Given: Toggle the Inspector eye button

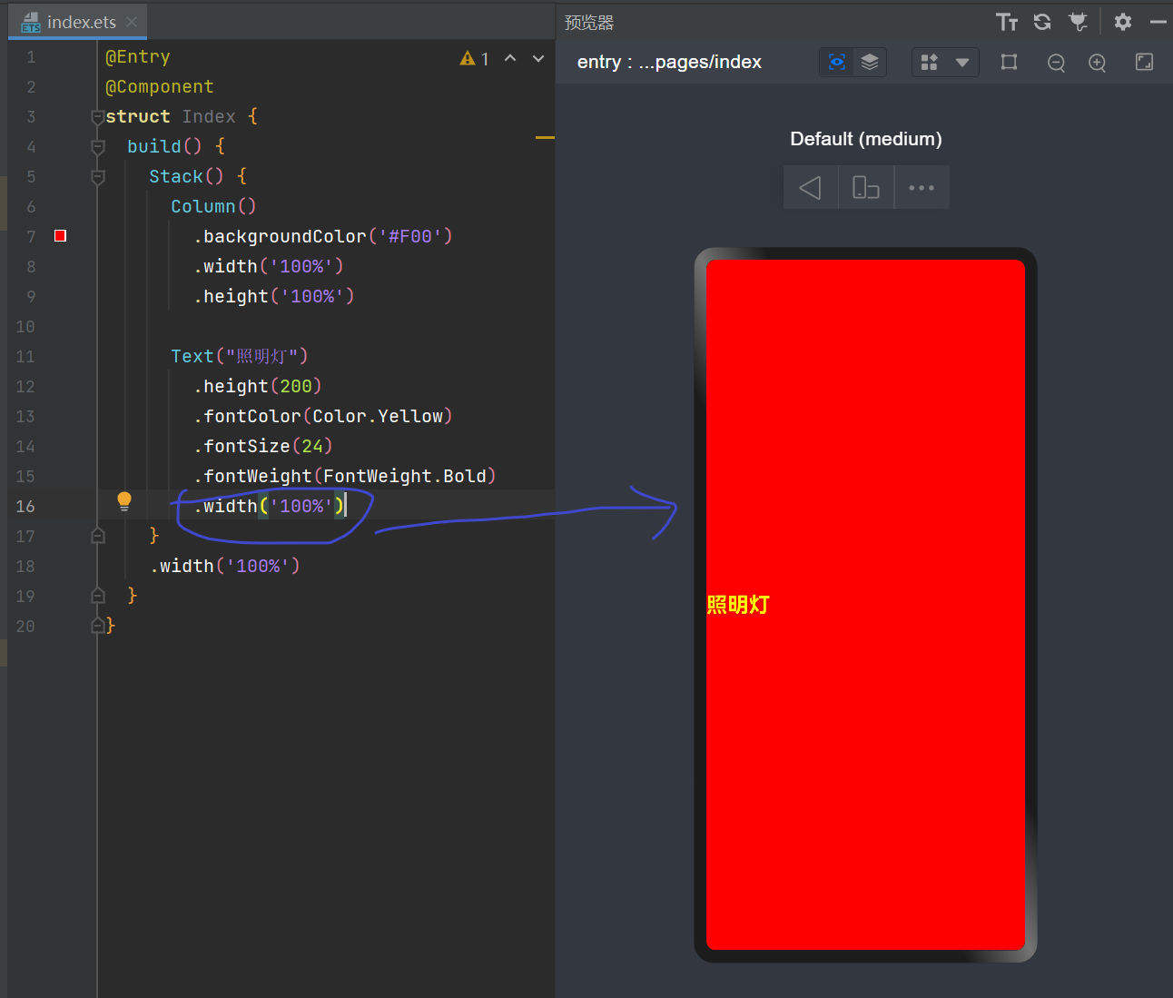Looking at the screenshot, I should [837, 62].
